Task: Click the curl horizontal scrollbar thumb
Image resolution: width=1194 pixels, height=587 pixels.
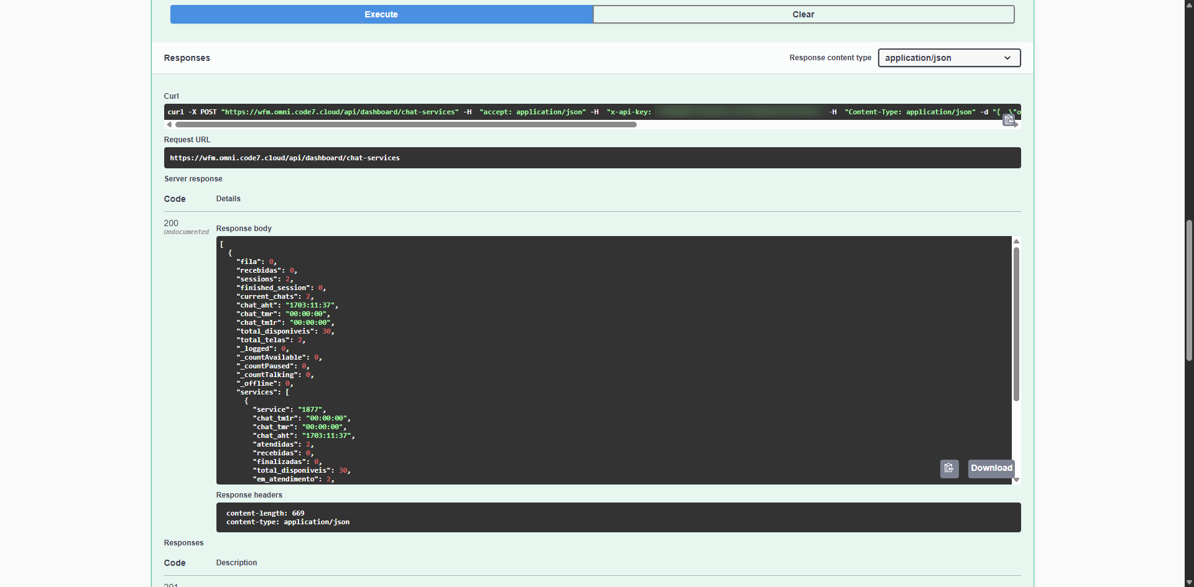Action: (x=405, y=125)
